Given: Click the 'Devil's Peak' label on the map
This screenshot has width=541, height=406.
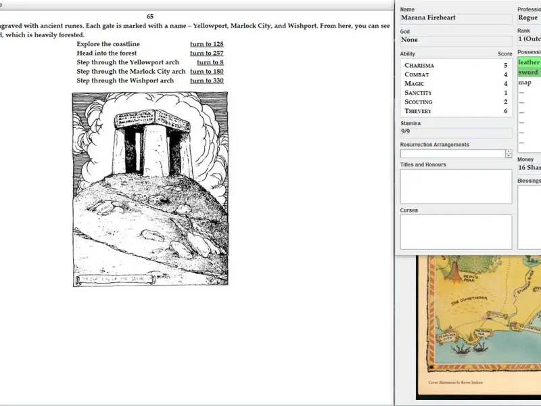Looking at the screenshot, I should (x=469, y=278).
